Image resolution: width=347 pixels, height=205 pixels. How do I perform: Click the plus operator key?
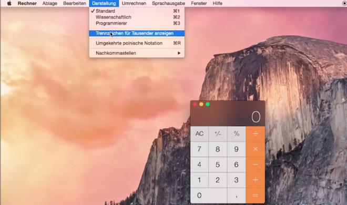click(x=256, y=180)
